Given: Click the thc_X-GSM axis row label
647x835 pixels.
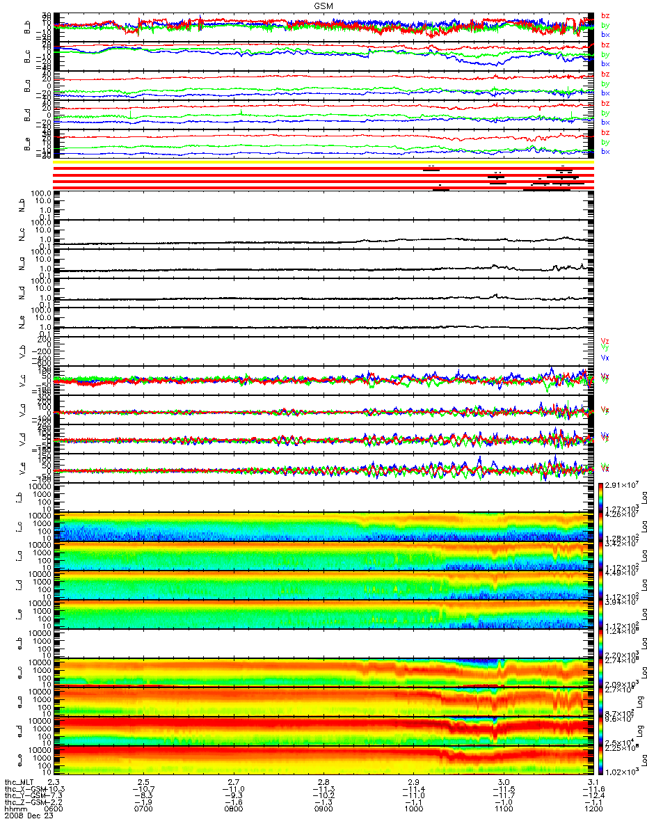Looking at the screenshot, I should coord(25,789).
